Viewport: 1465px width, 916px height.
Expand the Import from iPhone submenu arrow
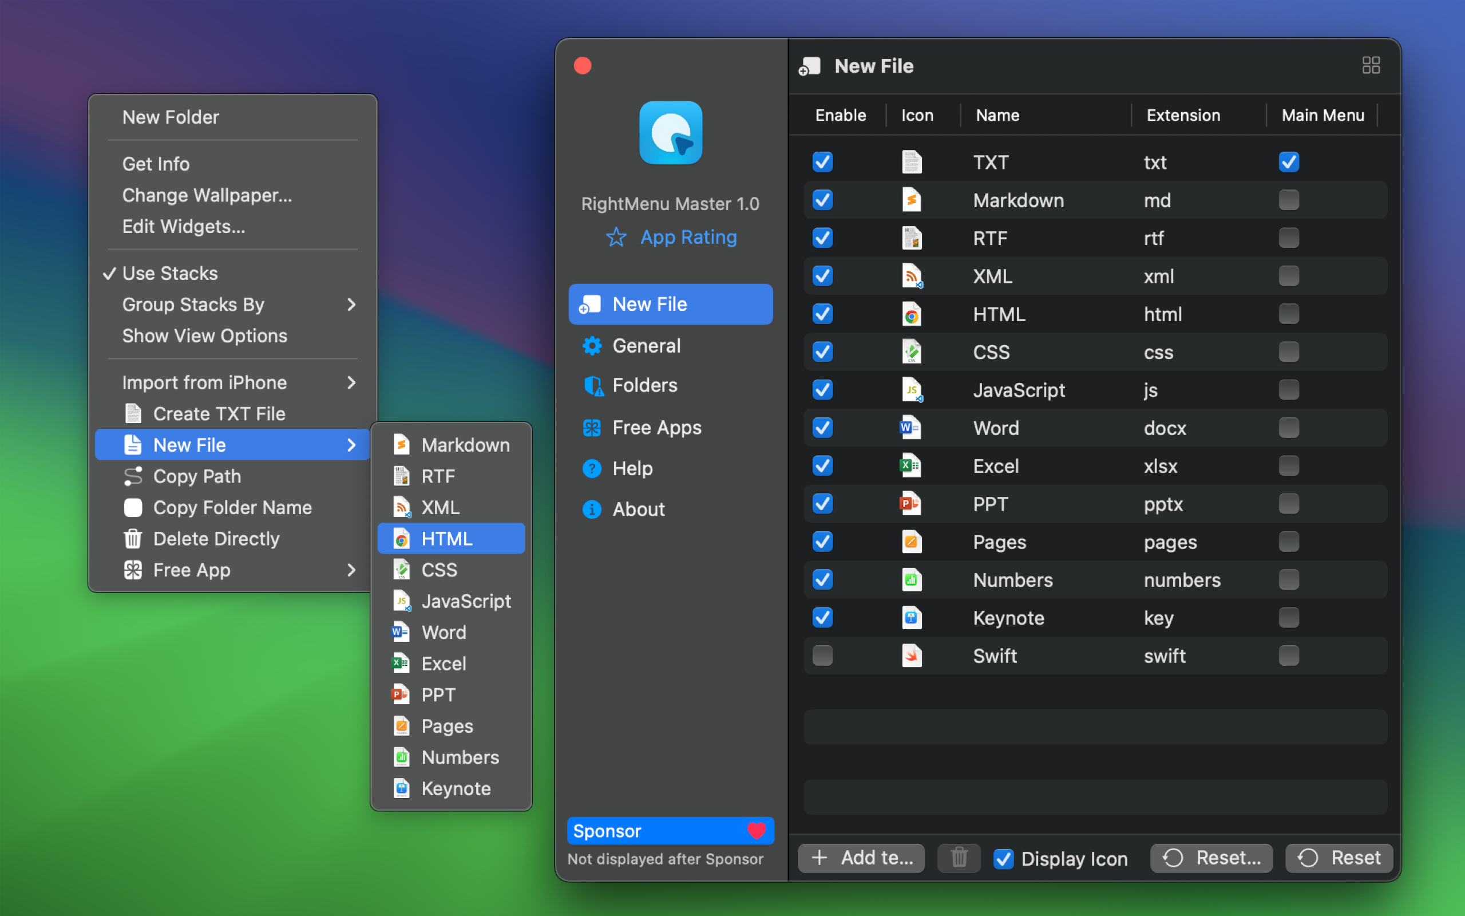coord(351,382)
